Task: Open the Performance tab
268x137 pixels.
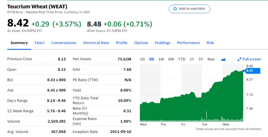Action: pos(188,43)
